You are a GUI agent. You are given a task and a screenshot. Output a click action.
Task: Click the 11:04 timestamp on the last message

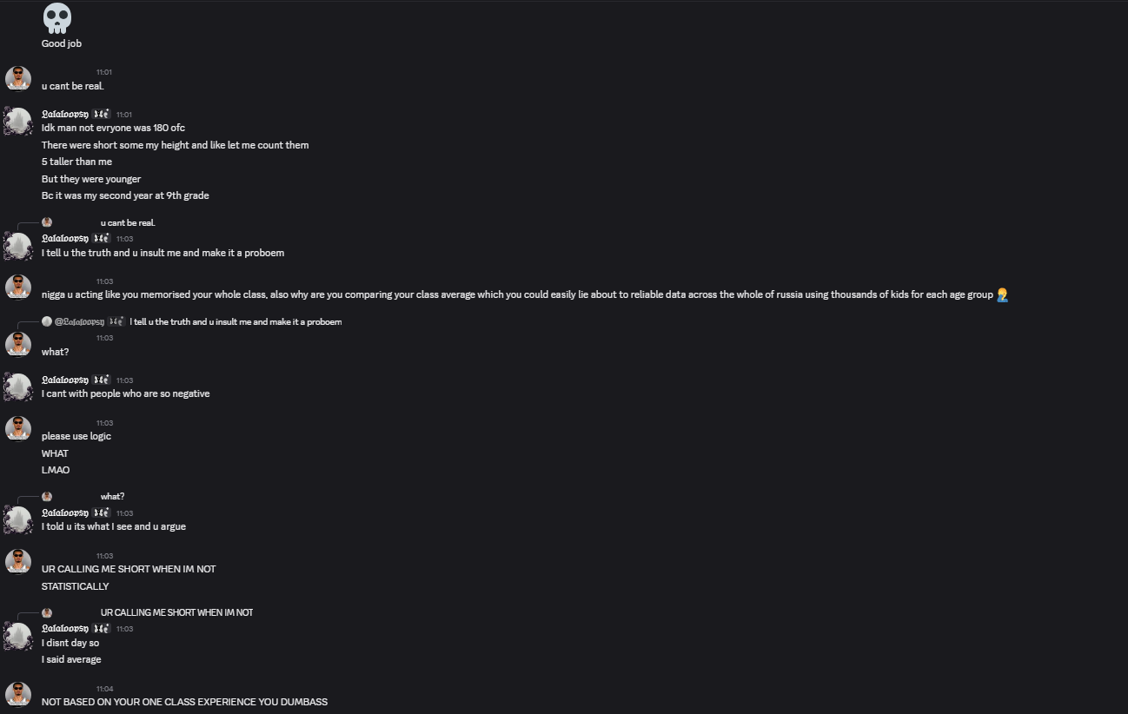pyautogui.click(x=104, y=688)
